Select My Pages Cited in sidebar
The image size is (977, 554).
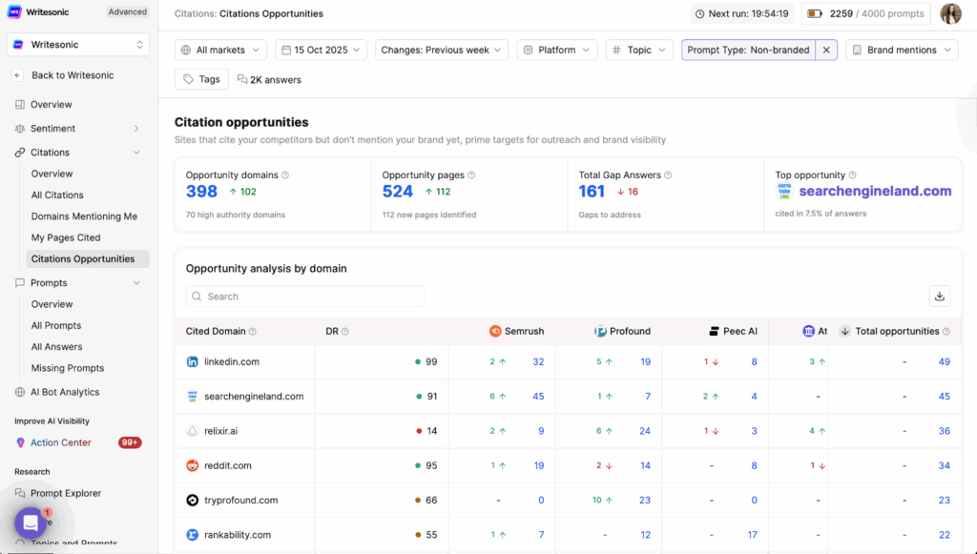click(66, 237)
